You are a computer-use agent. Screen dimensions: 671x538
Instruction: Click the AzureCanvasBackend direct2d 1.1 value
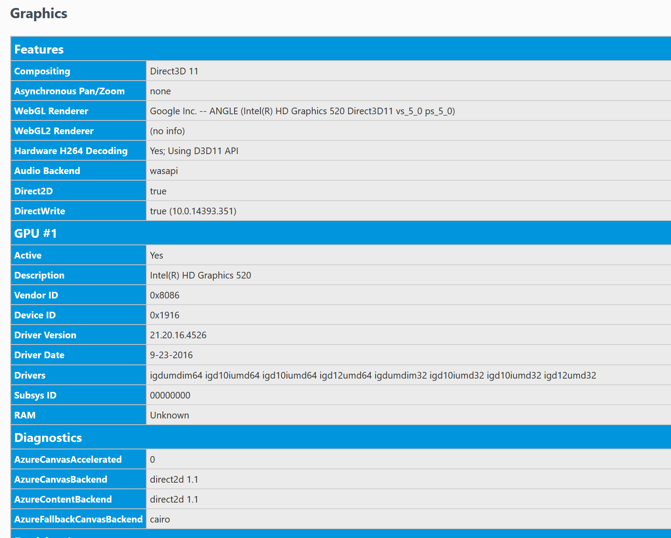[174, 480]
